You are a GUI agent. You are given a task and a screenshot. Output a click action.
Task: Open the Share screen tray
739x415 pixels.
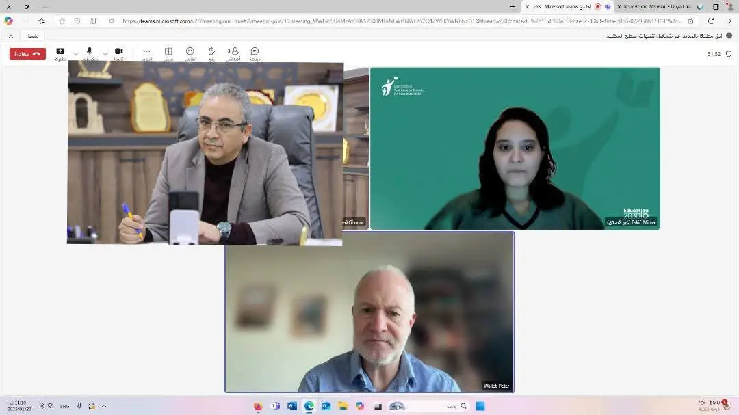pyautogui.click(x=60, y=53)
